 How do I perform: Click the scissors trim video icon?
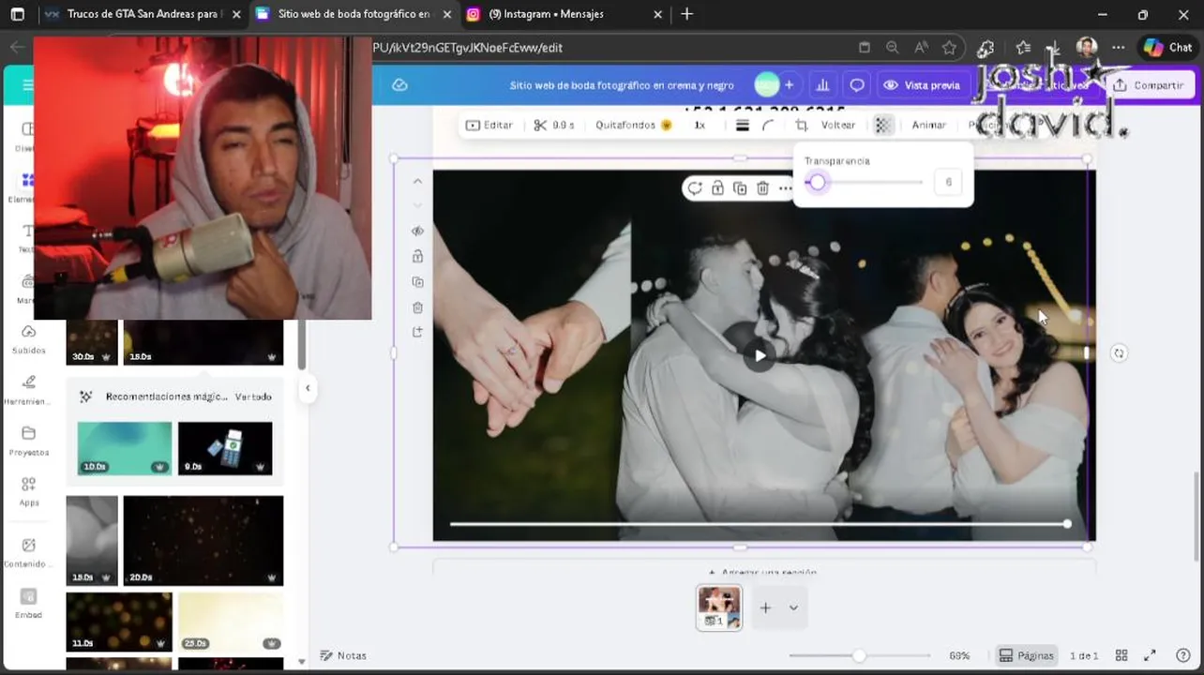(539, 125)
